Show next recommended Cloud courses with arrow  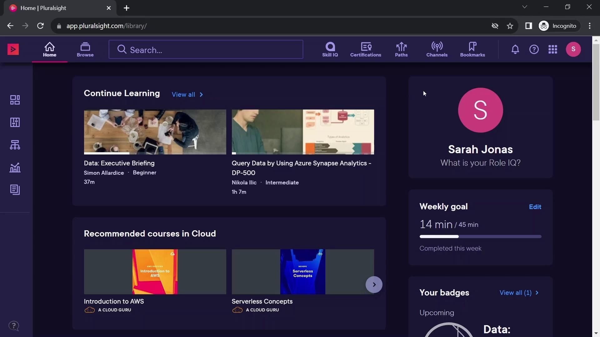click(374, 285)
